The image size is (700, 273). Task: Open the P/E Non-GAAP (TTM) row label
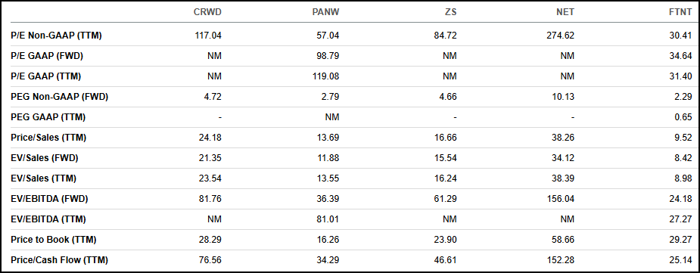[x=56, y=36]
